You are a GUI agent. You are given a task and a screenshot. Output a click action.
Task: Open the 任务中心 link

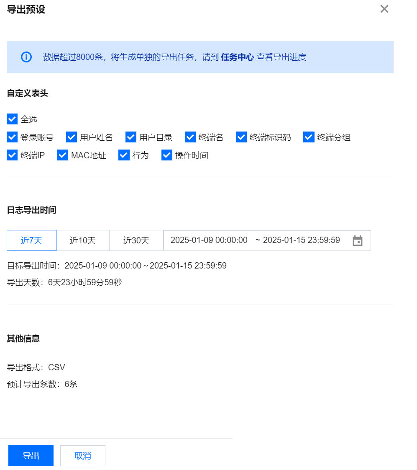pos(237,57)
